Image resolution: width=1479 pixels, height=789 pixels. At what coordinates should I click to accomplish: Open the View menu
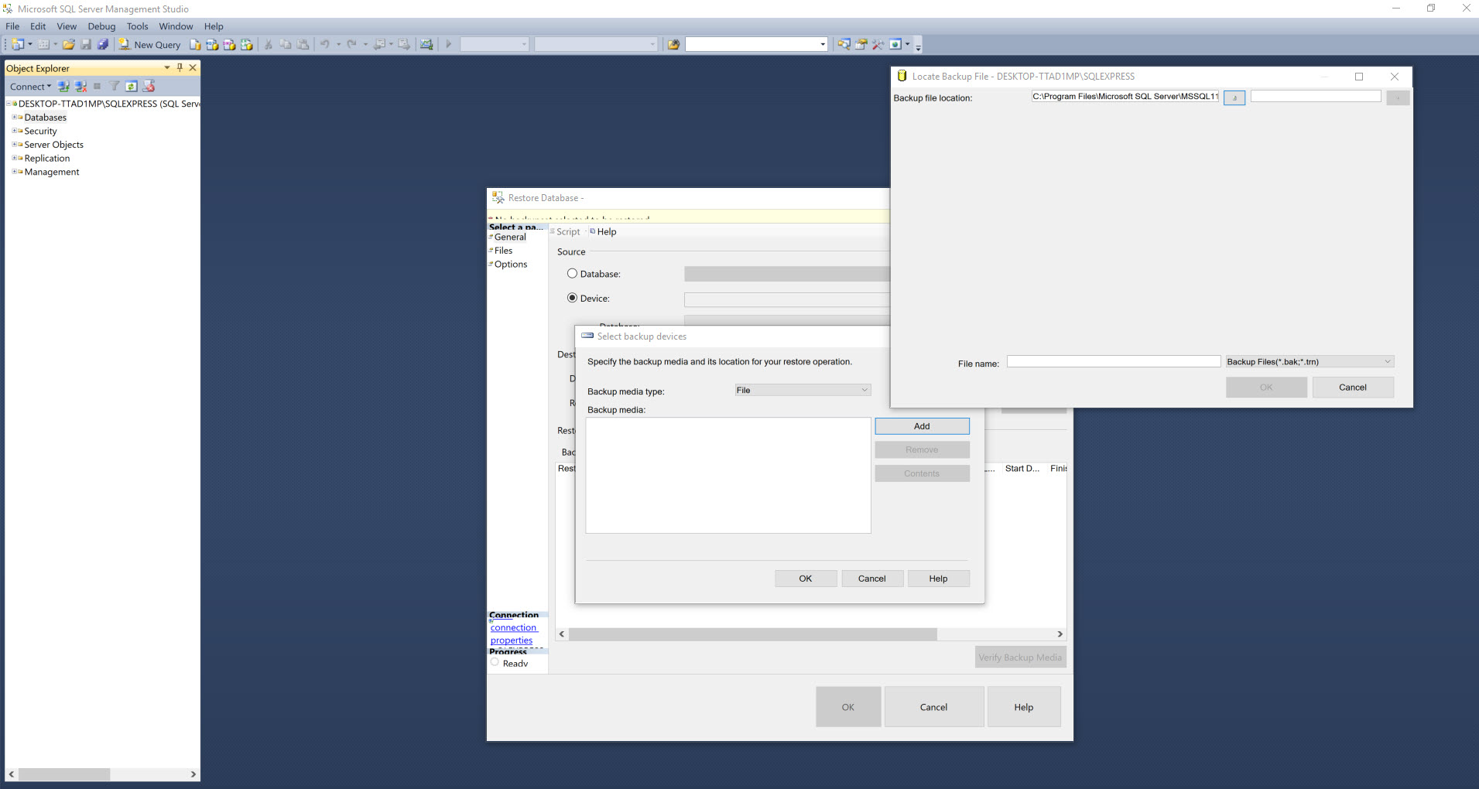pos(67,26)
